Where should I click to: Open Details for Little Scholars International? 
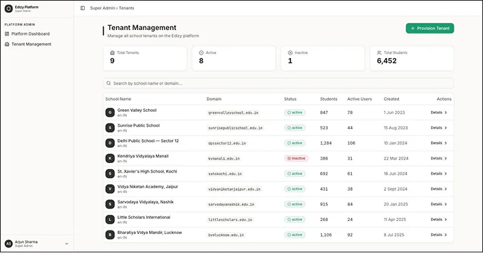439,220
